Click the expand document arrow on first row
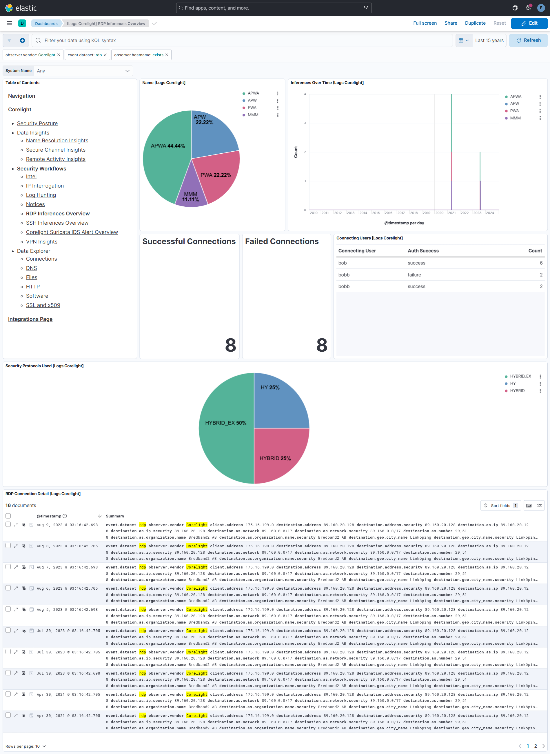The height and width of the screenshot is (754, 550). pyautogui.click(x=16, y=524)
